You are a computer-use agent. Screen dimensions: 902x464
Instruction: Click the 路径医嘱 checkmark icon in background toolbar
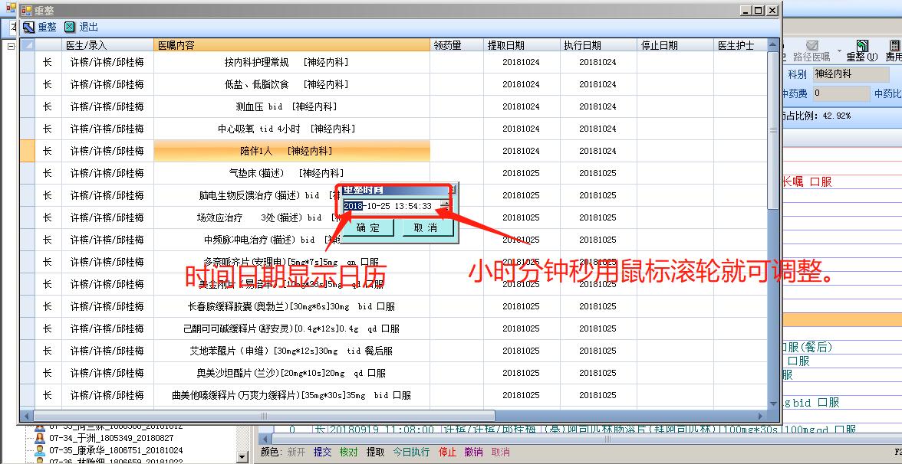coord(812,46)
